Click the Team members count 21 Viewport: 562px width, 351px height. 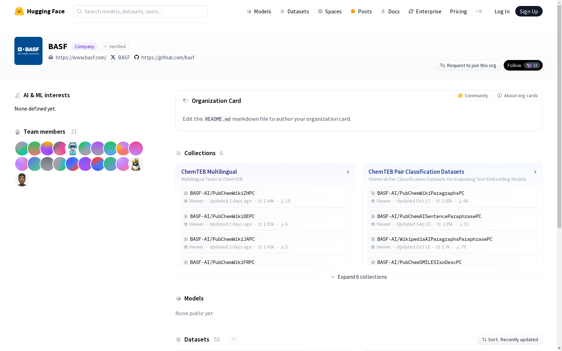(74, 132)
